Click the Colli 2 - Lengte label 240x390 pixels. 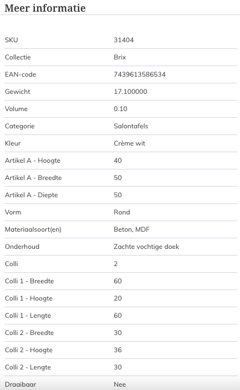coord(28,367)
